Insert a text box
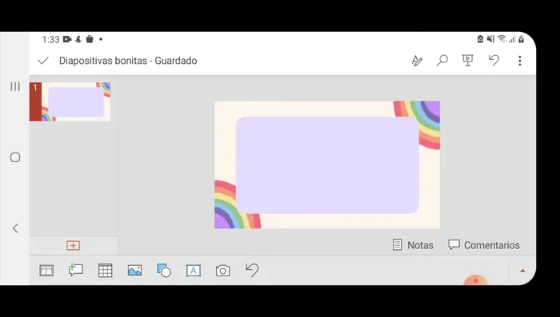 (194, 271)
